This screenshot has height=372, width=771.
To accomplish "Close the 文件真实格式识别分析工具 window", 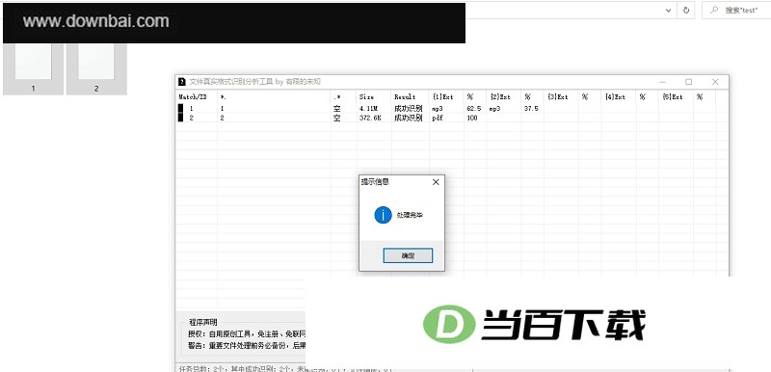I will coord(715,82).
